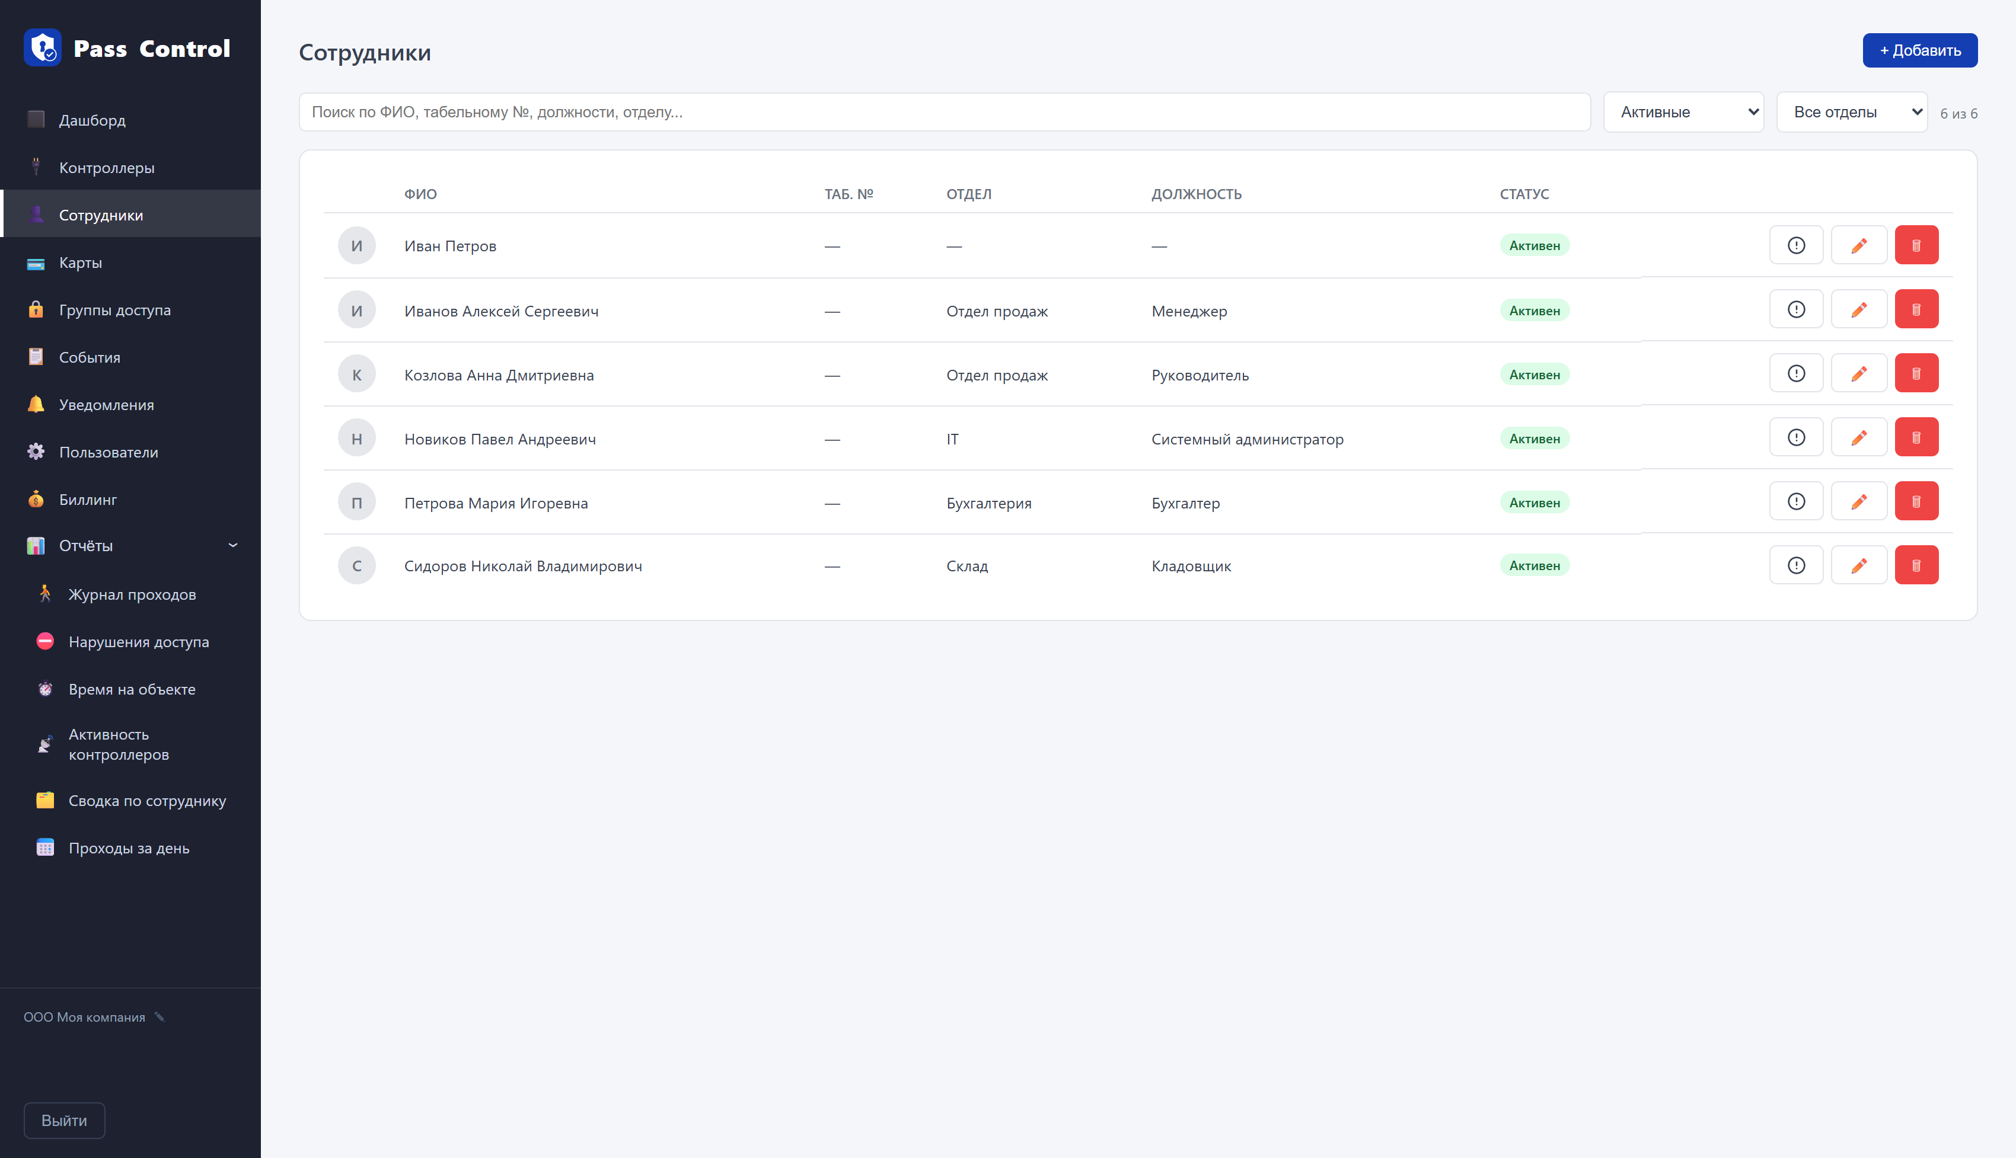Open Пользователи in sidebar

130,452
